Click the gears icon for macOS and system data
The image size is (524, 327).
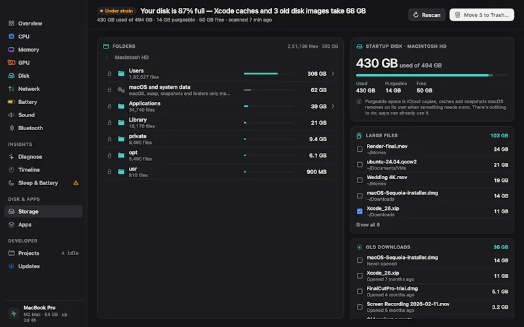(x=121, y=90)
